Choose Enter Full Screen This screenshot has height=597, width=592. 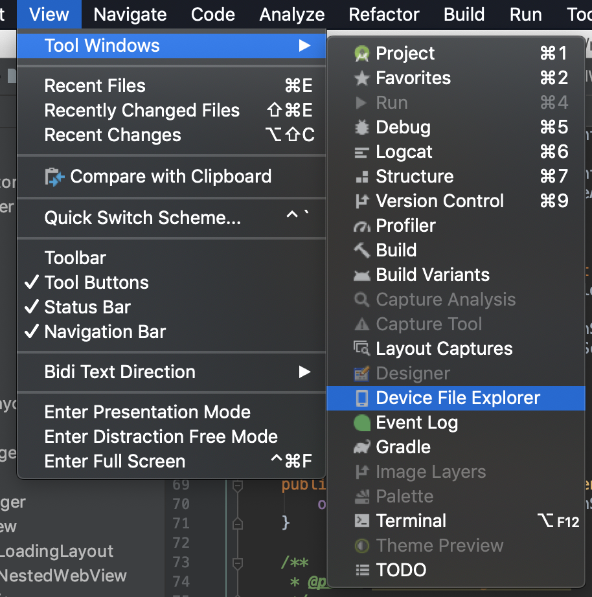click(x=172, y=462)
